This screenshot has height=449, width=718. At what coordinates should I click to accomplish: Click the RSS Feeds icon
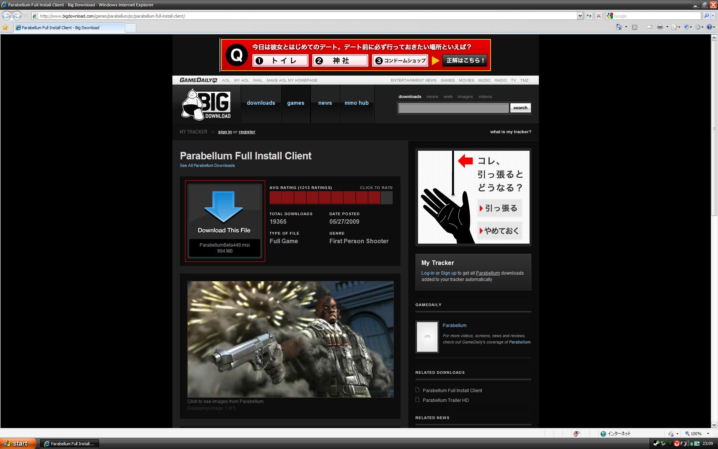point(635,27)
